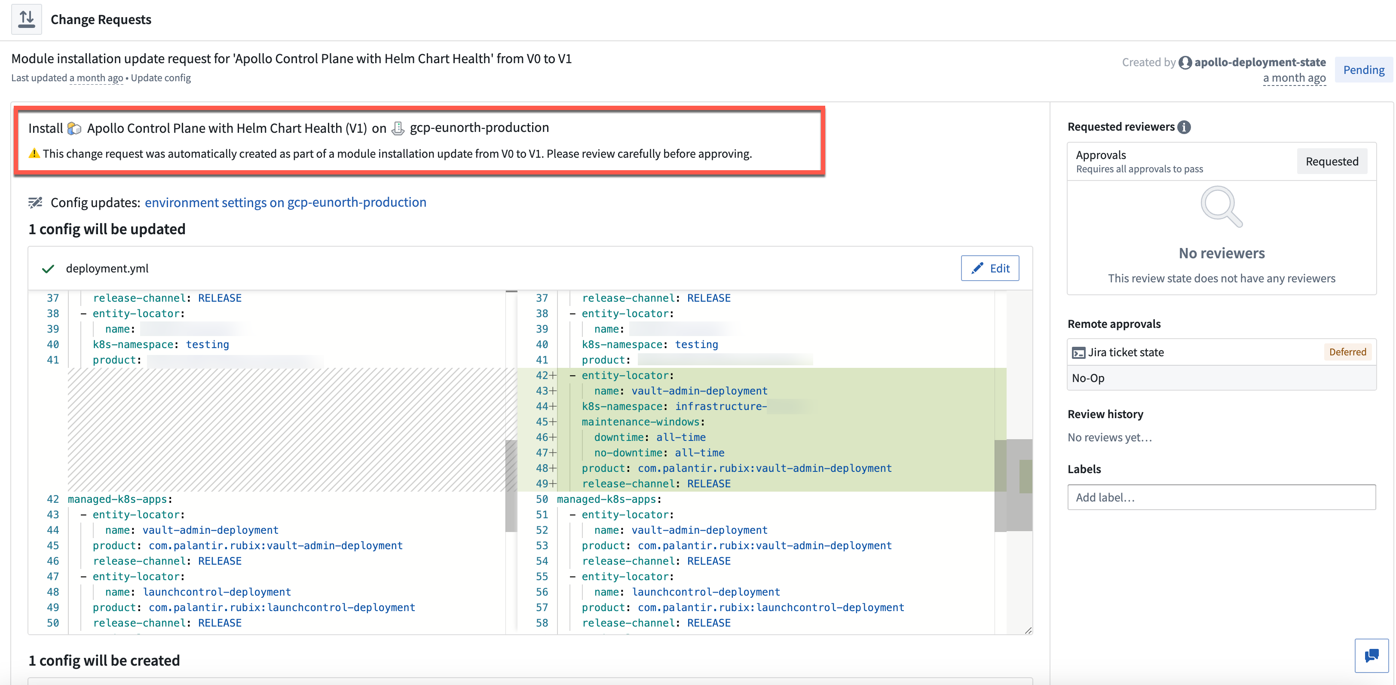1396x685 pixels.
Task: Click added line 48 product vault-admin-deployment
Action: (737, 468)
